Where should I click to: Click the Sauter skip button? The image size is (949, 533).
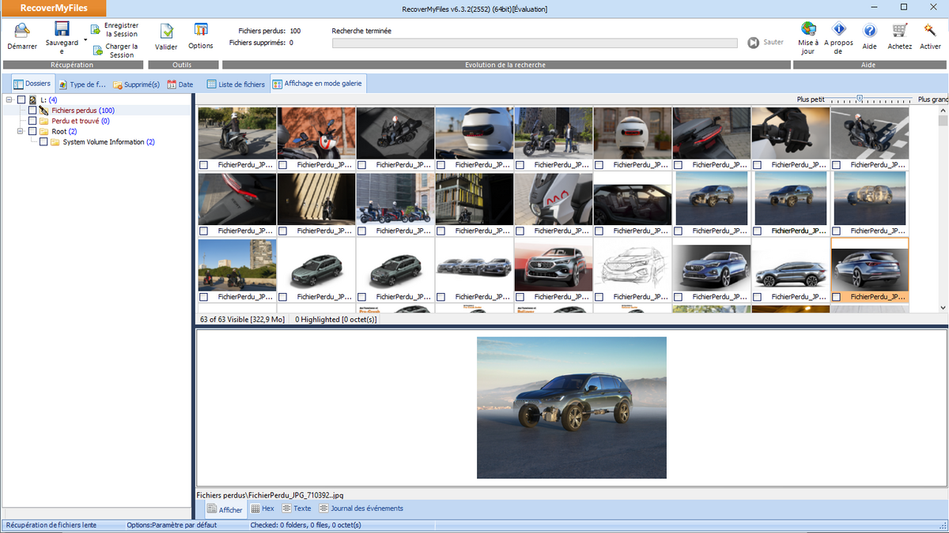tap(766, 43)
